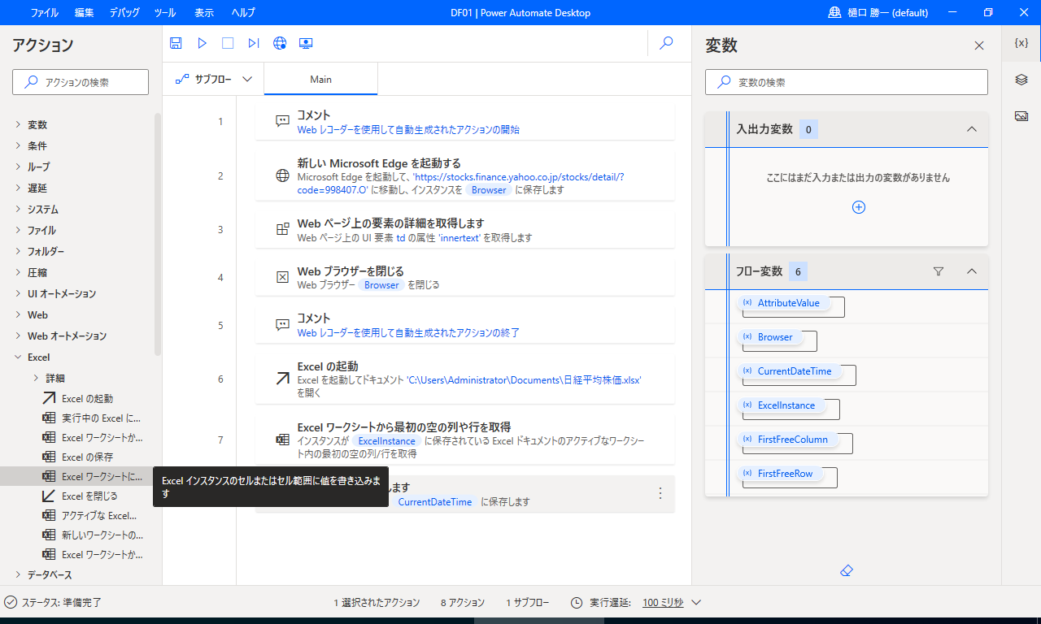The height and width of the screenshot is (624, 1041).
Task: Select the first コメント action in row 1
Action: click(464, 122)
